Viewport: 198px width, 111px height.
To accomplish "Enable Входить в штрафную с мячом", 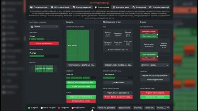I will tap(164, 45).
